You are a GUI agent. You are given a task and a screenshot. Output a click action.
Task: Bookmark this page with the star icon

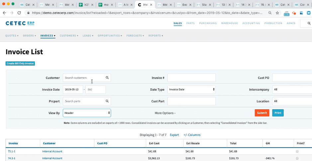(277, 13)
